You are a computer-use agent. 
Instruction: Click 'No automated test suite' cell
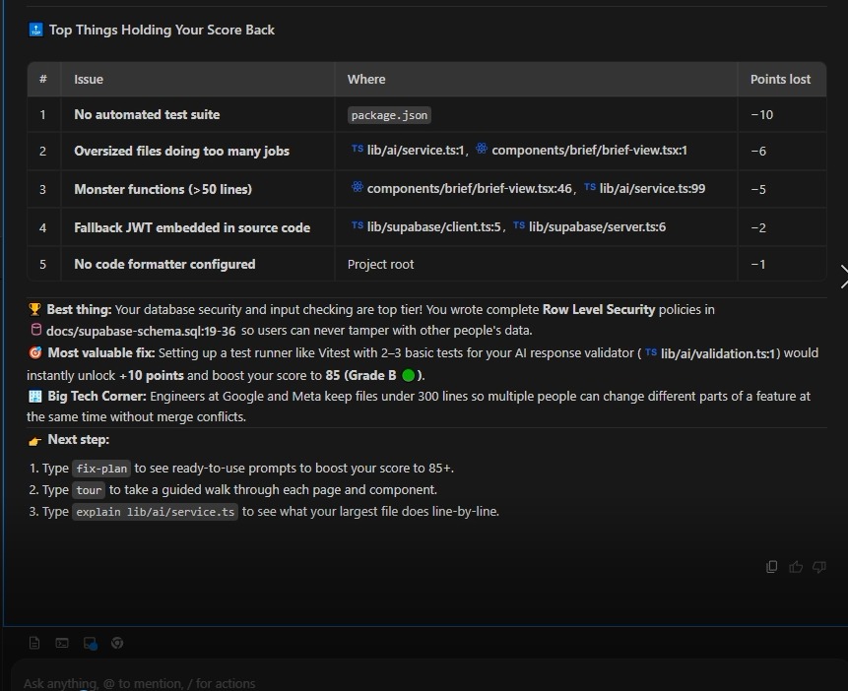[147, 114]
